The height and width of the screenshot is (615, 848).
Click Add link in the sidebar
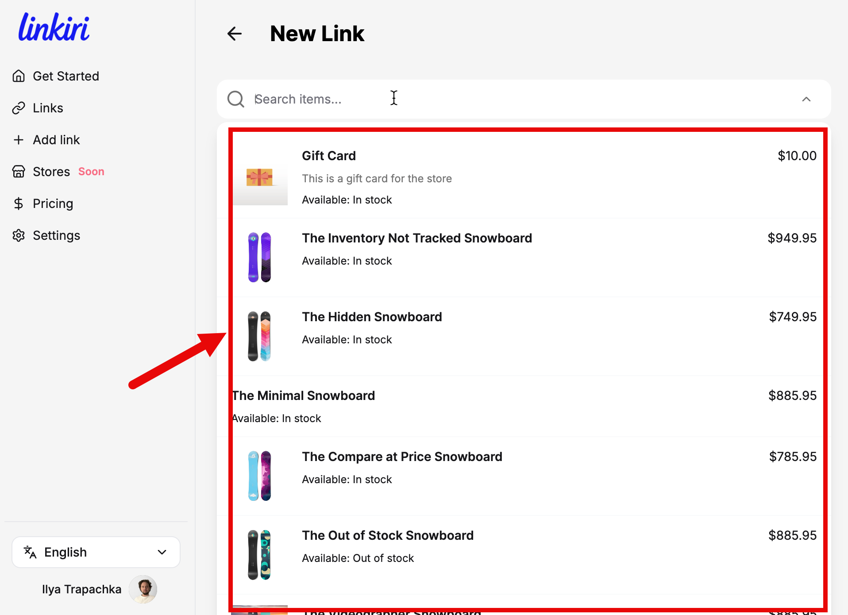tap(56, 139)
